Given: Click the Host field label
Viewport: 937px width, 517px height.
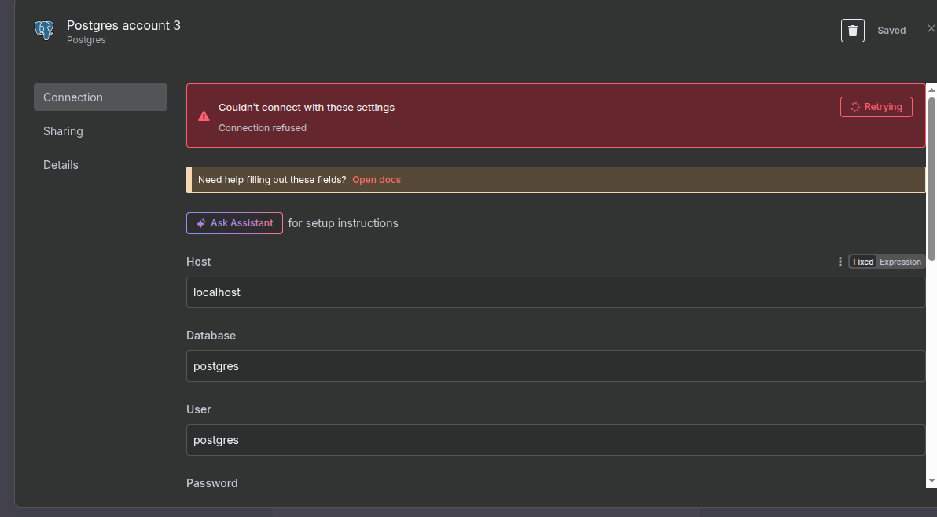Looking at the screenshot, I should click(x=198, y=262).
